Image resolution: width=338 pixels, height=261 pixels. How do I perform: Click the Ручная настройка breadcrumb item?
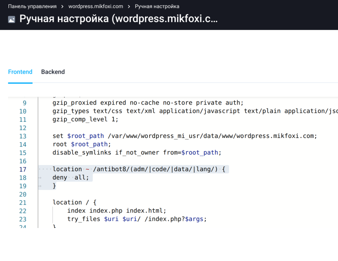157,6
